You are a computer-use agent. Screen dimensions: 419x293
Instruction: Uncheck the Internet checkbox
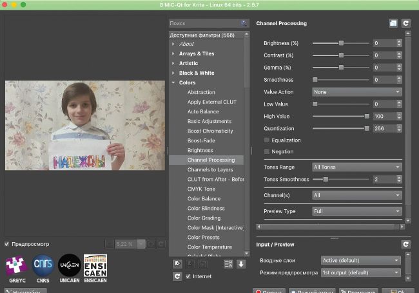coord(189,276)
